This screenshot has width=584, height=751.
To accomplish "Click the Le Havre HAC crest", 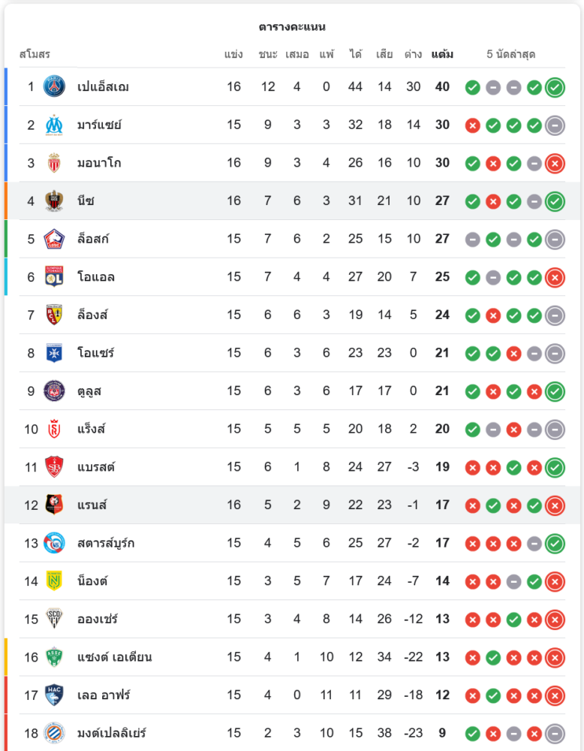I will click(54, 695).
